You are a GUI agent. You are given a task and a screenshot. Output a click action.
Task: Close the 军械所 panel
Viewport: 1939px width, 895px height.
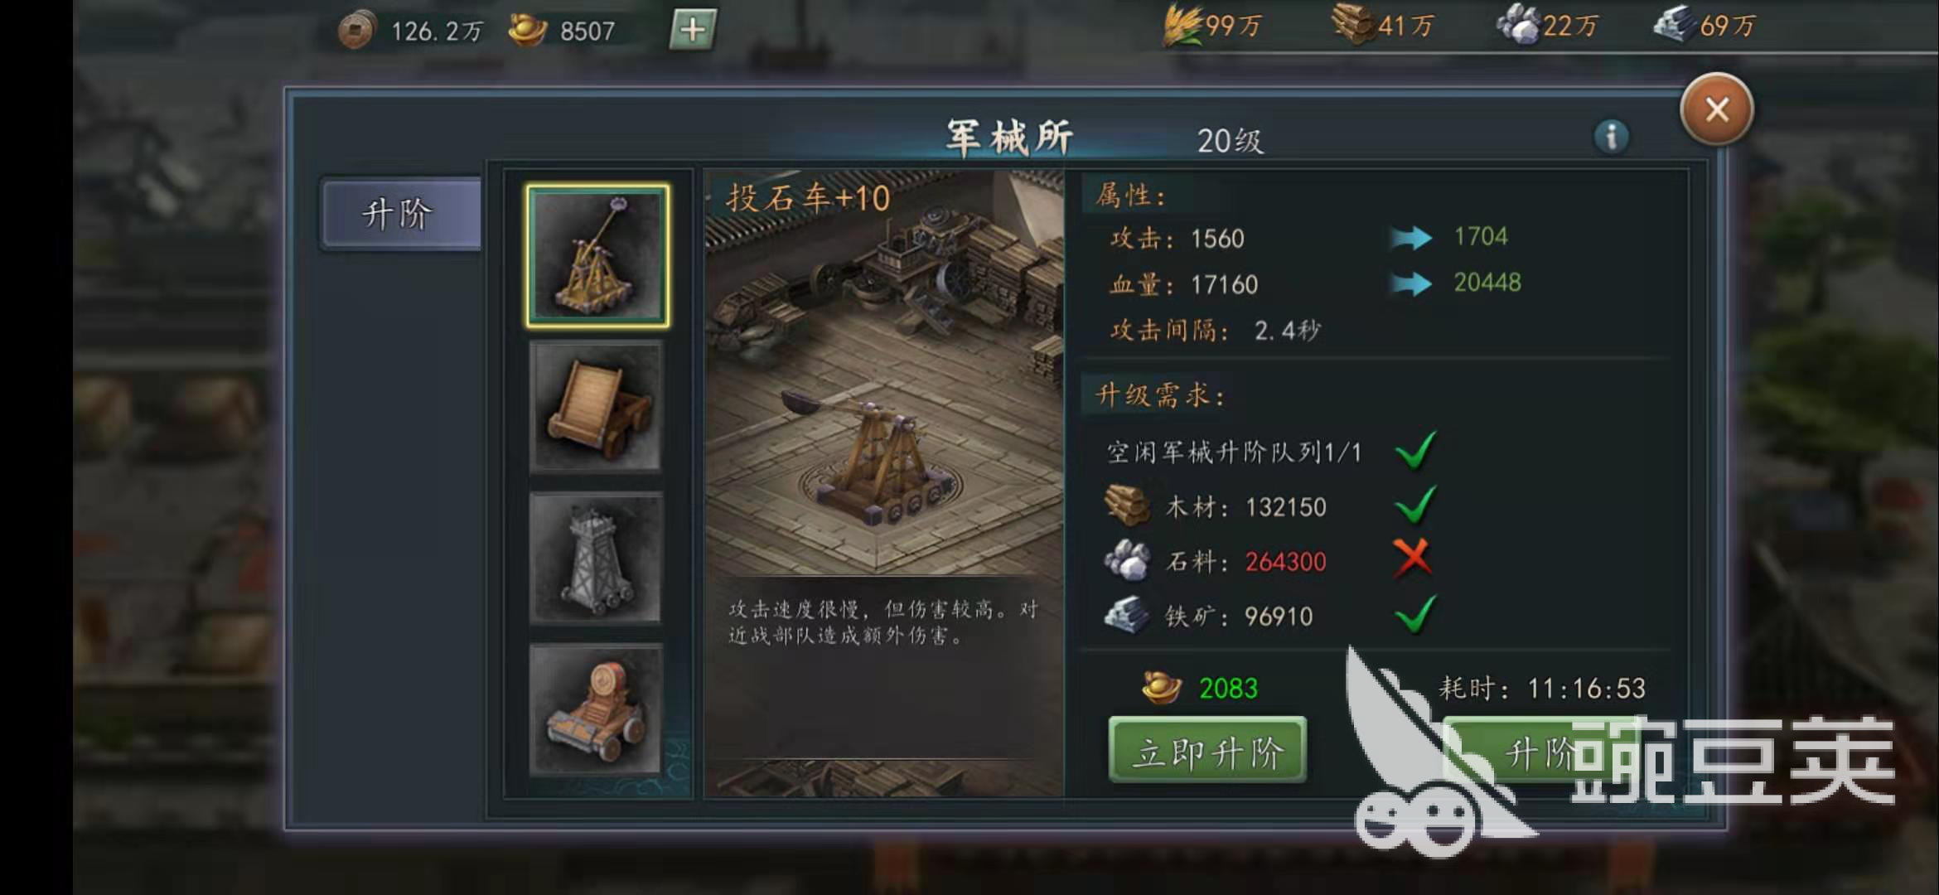(1717, 109)
